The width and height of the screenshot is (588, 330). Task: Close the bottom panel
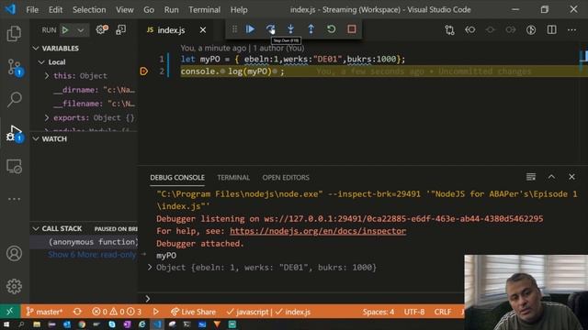[571, 177]
